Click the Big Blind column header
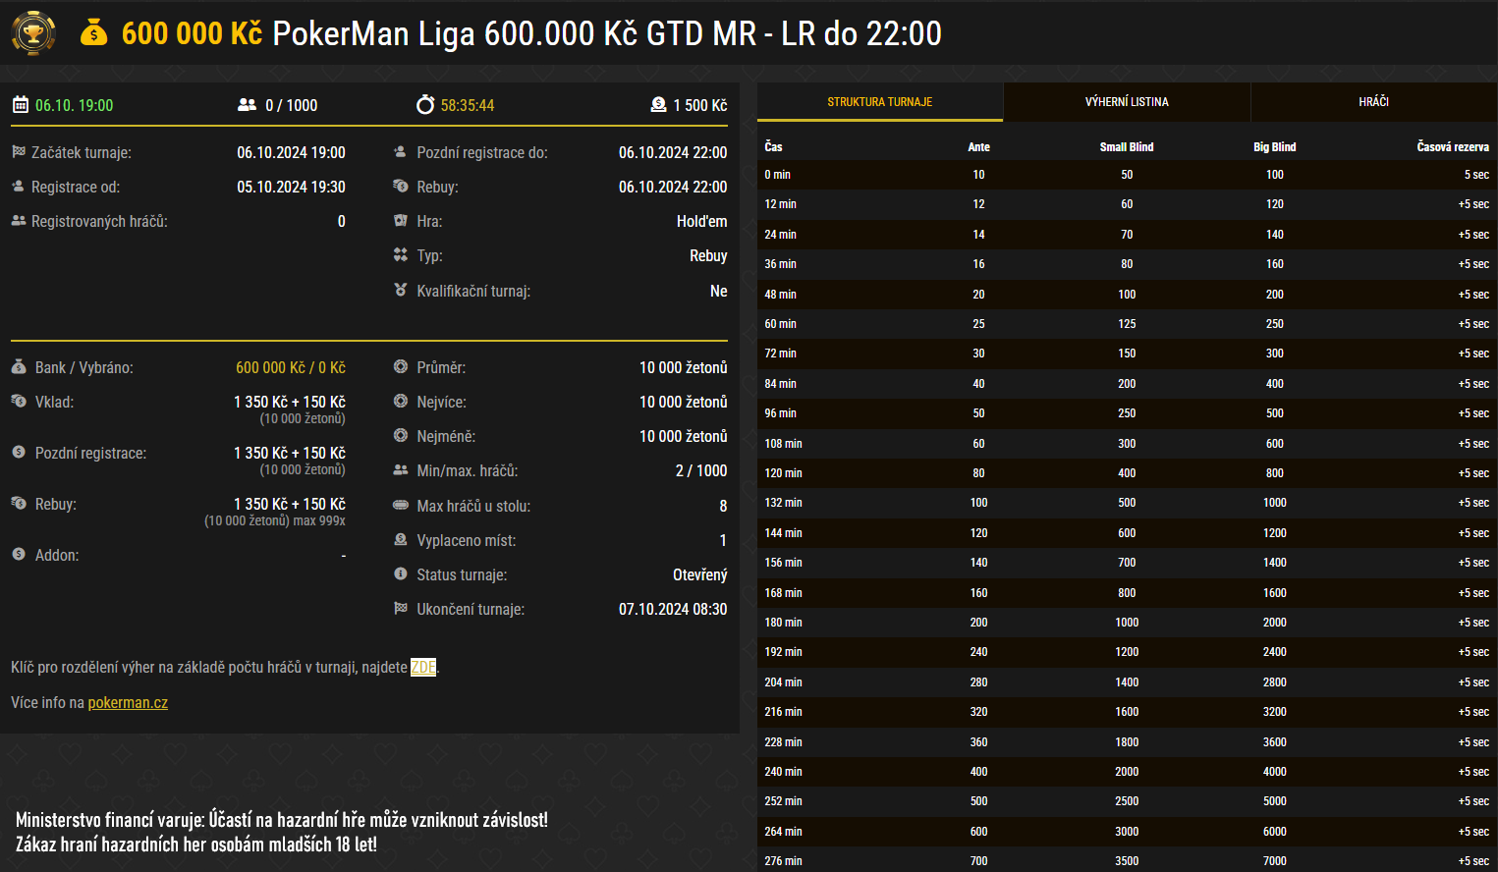Viewport: 1498px width, 872px height. click(1275, 146)
